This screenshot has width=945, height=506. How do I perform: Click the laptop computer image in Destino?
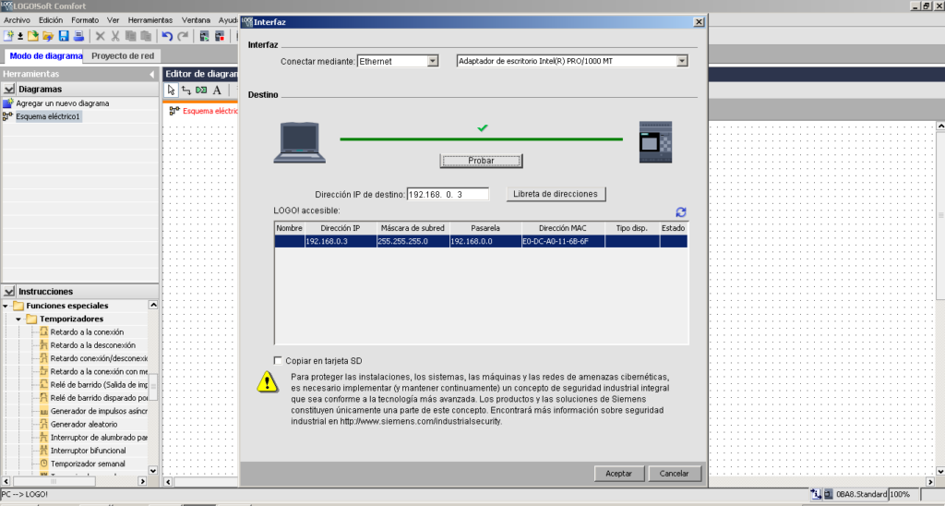(x=300, y=143)
